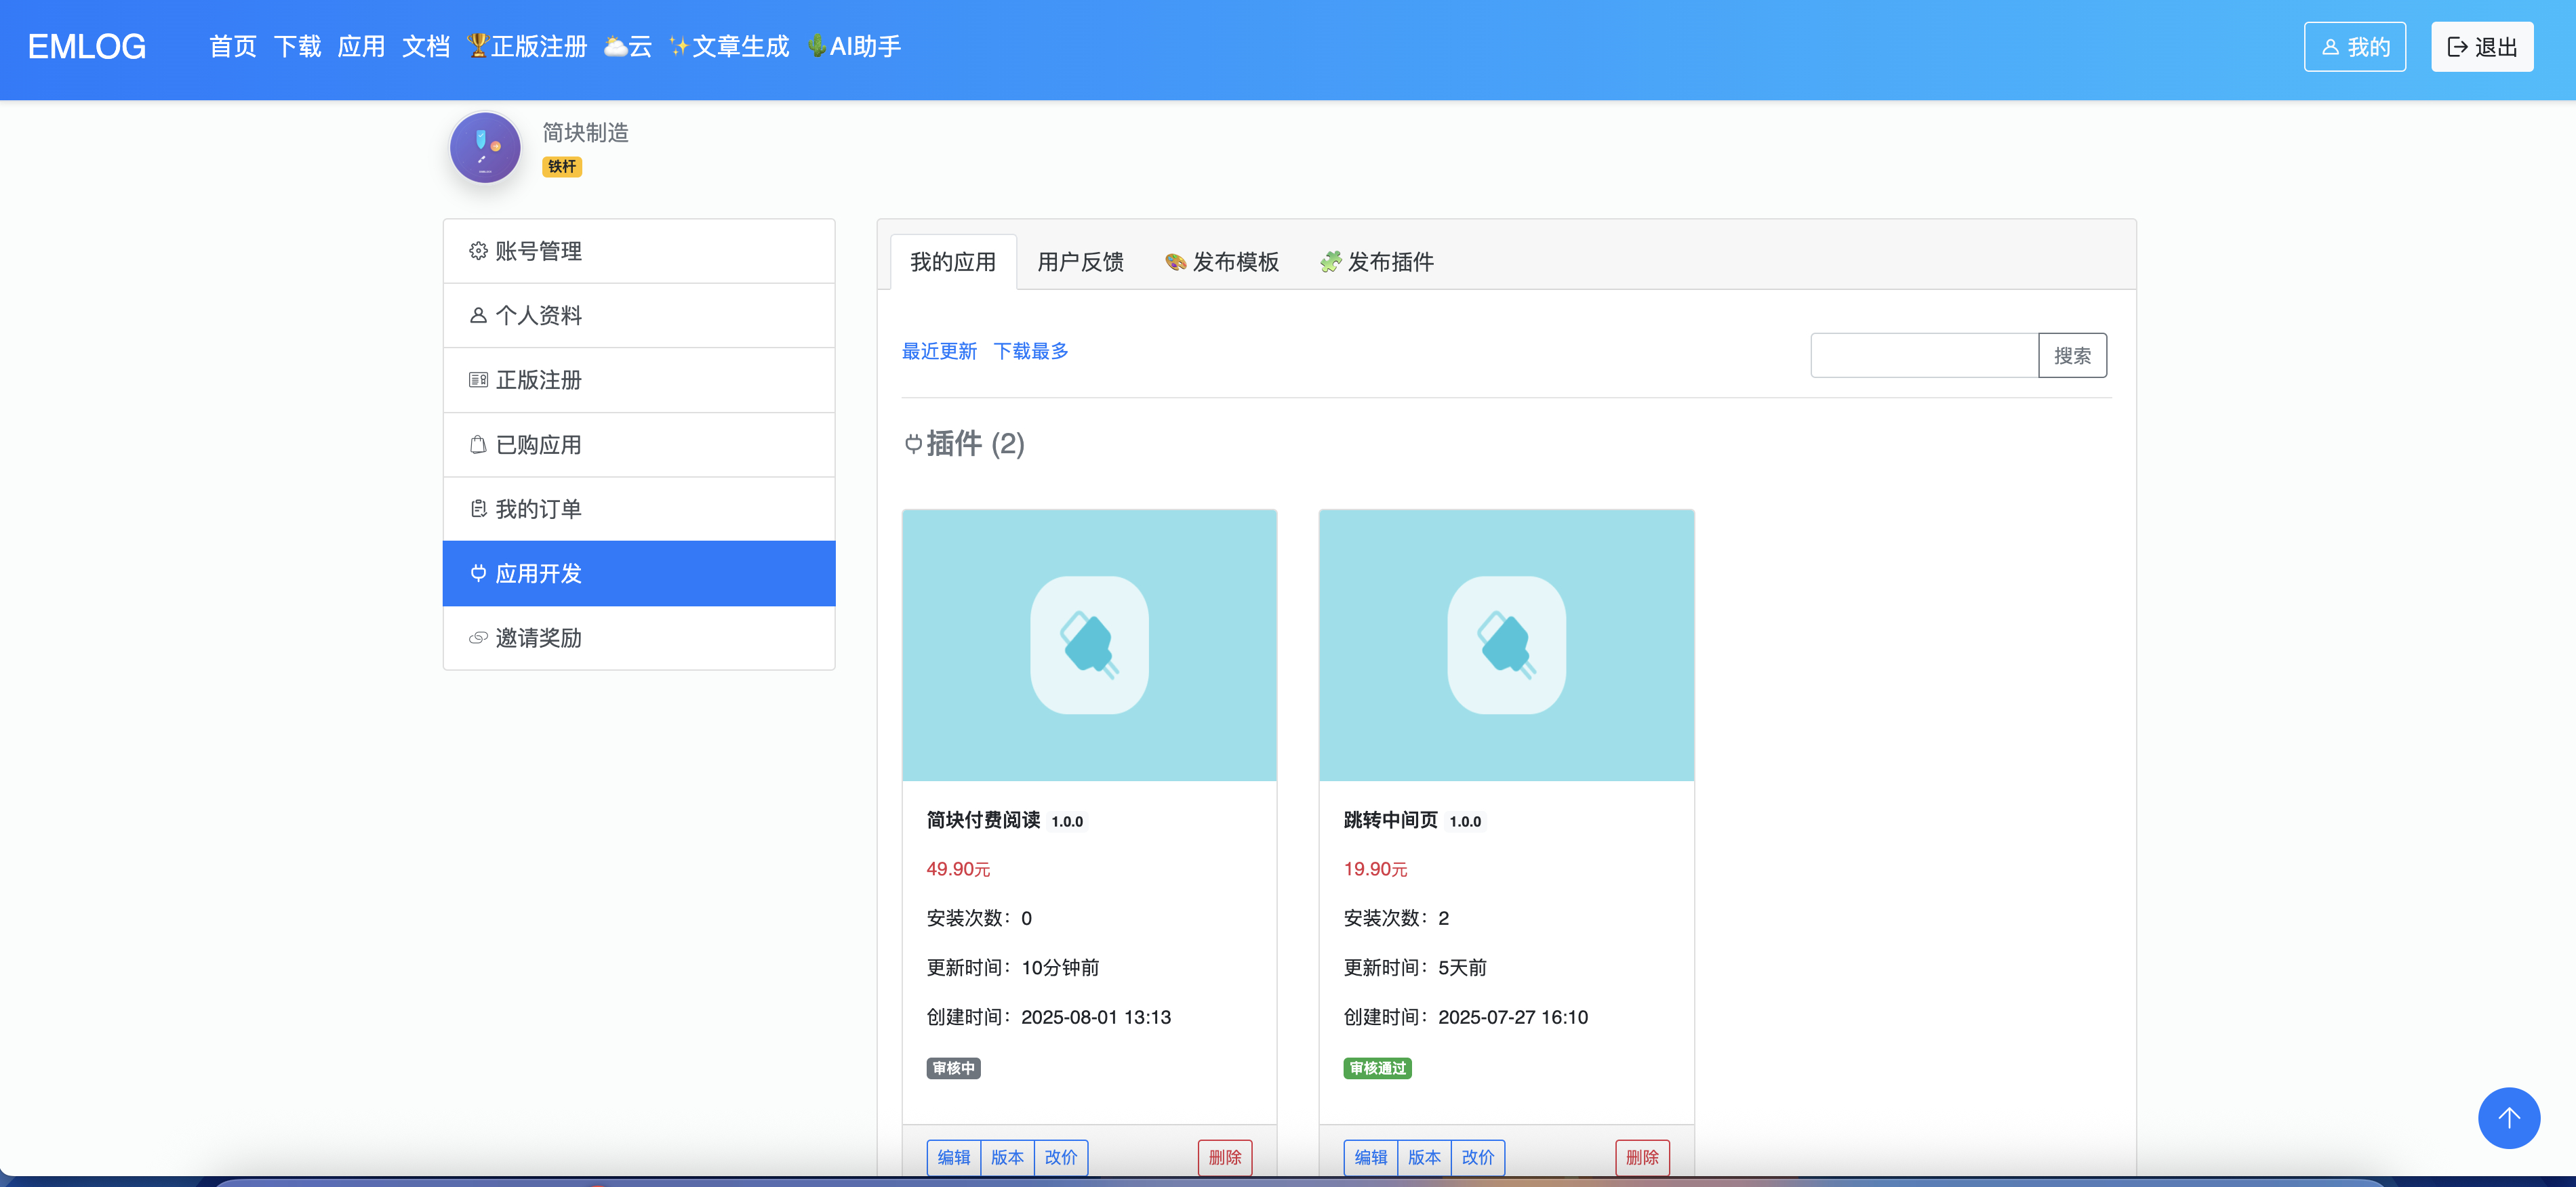Click the 简块制造 user avatar
The height and width of the screenshot is (1187, 2576).
[485, 148]
